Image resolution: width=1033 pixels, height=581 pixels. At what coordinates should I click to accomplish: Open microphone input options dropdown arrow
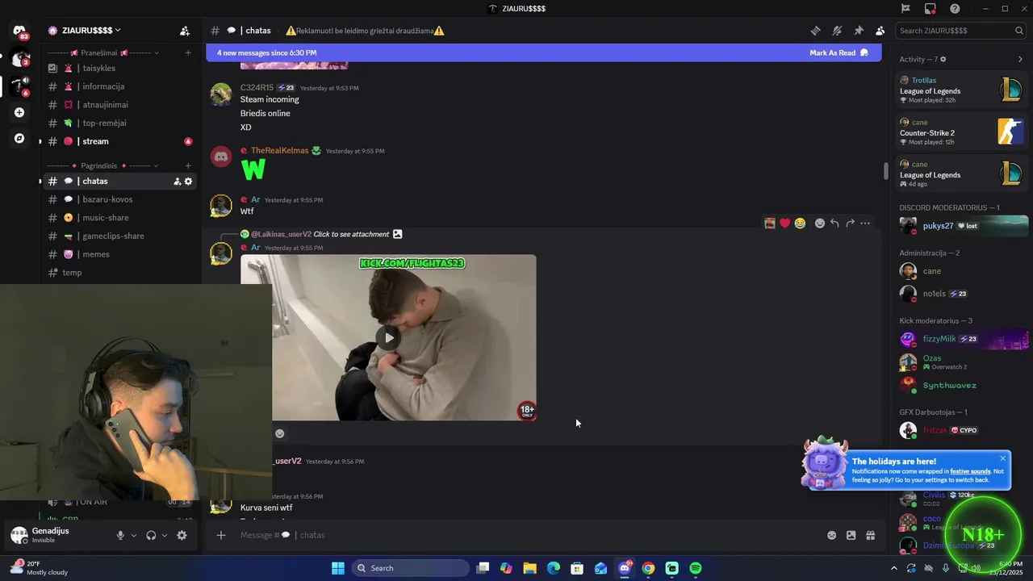[x=134, y=535]
